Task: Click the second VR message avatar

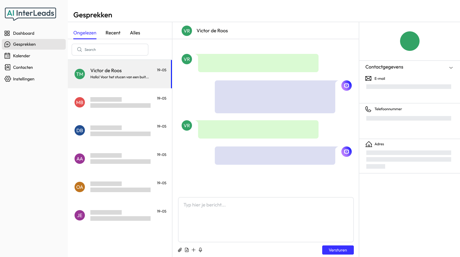Action: (187, 125)
